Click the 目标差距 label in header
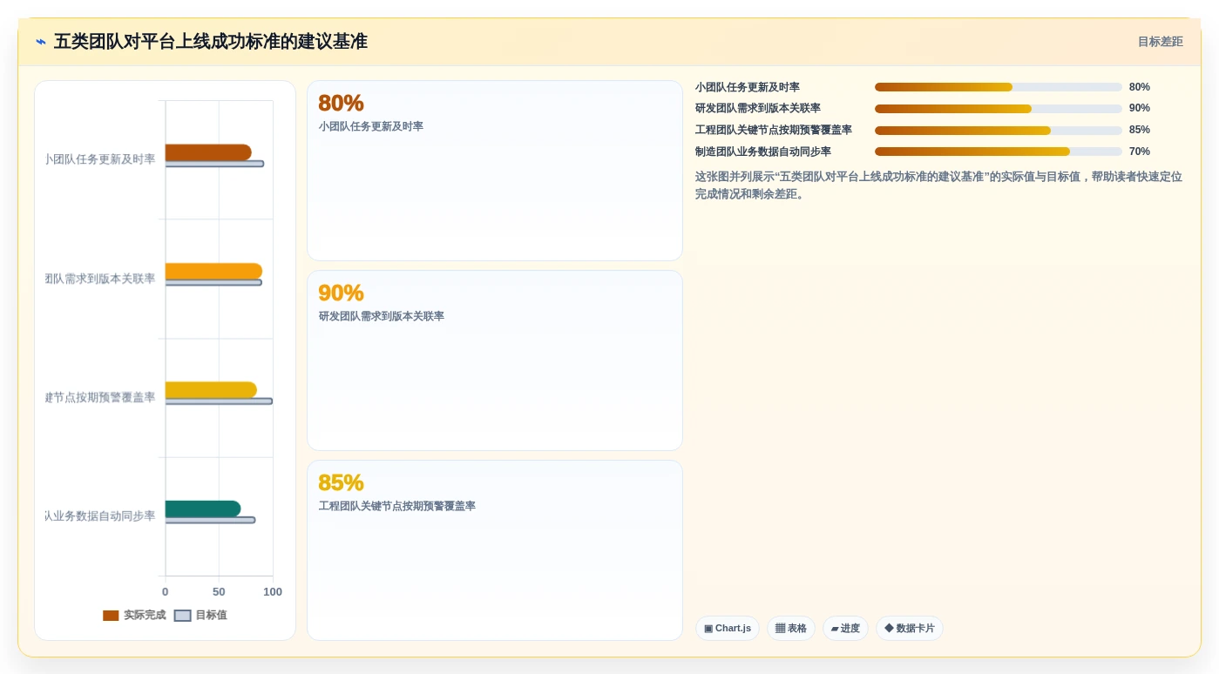This screenshot has width=1219, height=674. click(1160, 42)
